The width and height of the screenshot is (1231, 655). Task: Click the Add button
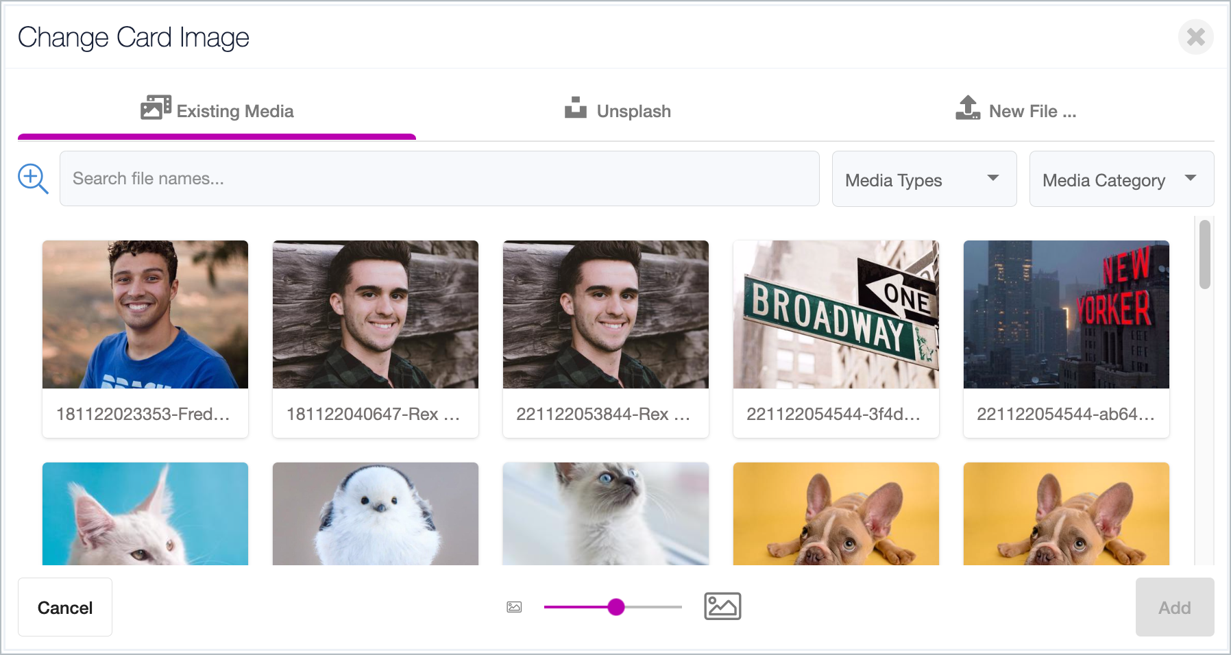[1175, 607]
